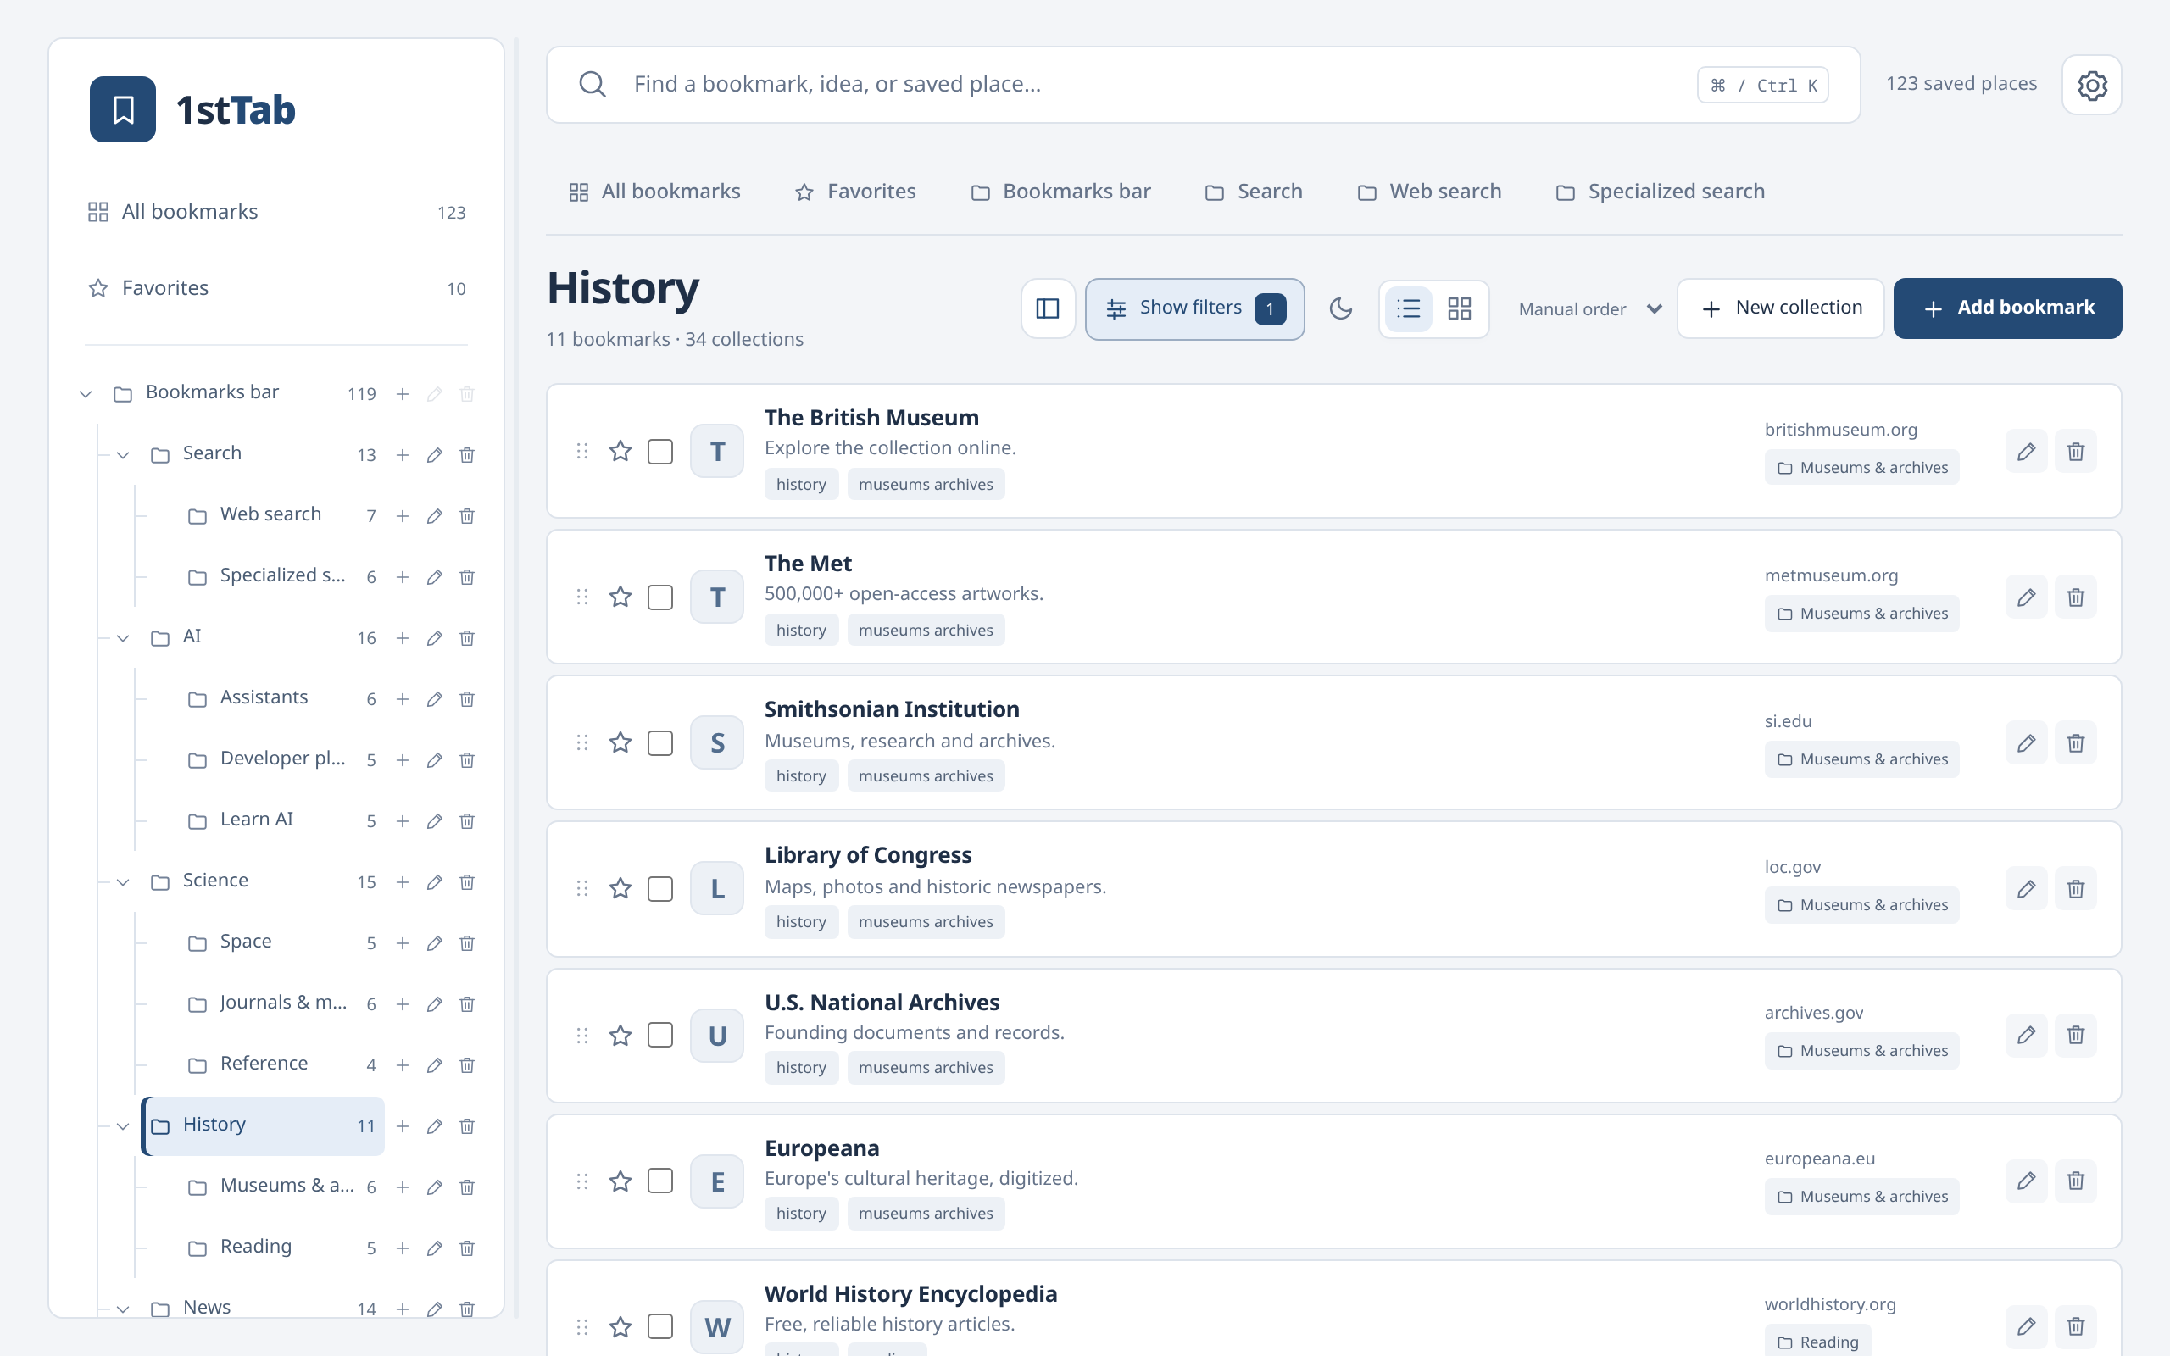Star The Met bookmark
The height and width of the screenshot is (1356, 2170).
click(620, 597)
